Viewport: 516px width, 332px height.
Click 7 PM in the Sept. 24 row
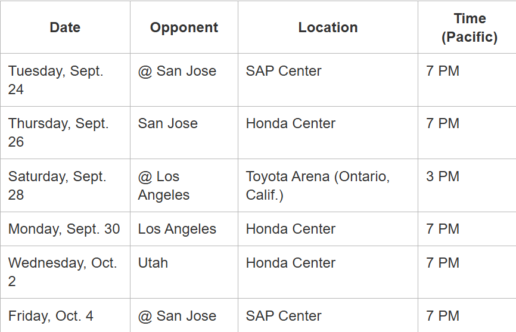443,71
